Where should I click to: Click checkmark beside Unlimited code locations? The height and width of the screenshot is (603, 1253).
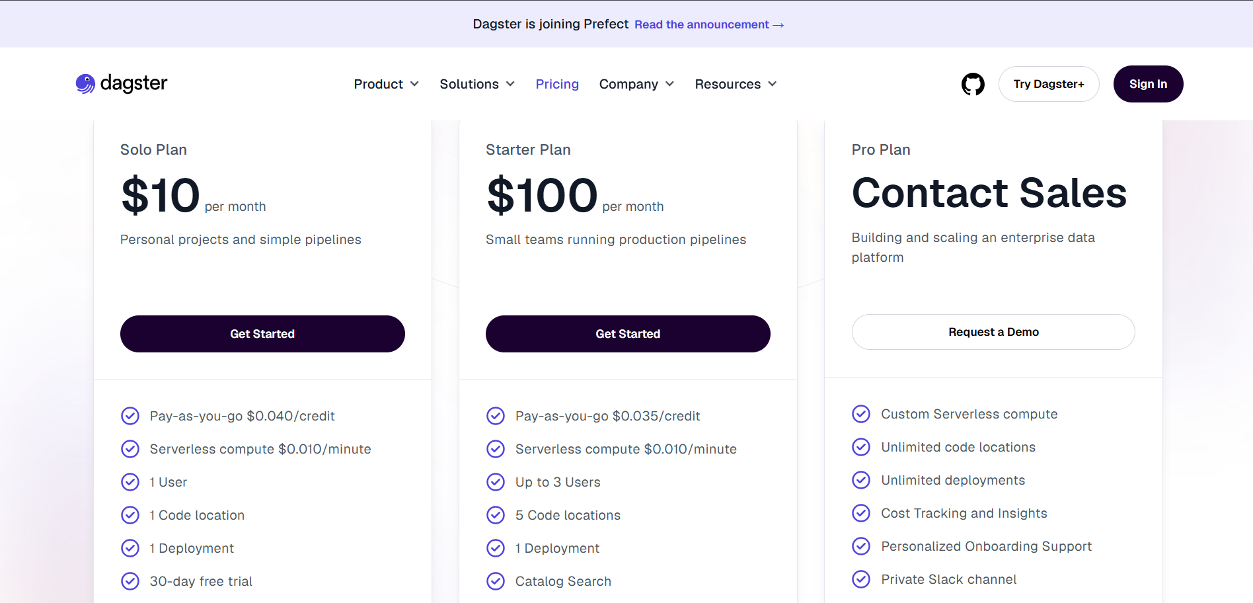(861, 447)
